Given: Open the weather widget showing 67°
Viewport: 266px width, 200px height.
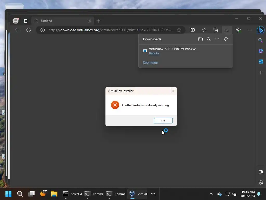Looking at the screenshot, I should pyautogui.click(x=43, y=193).
